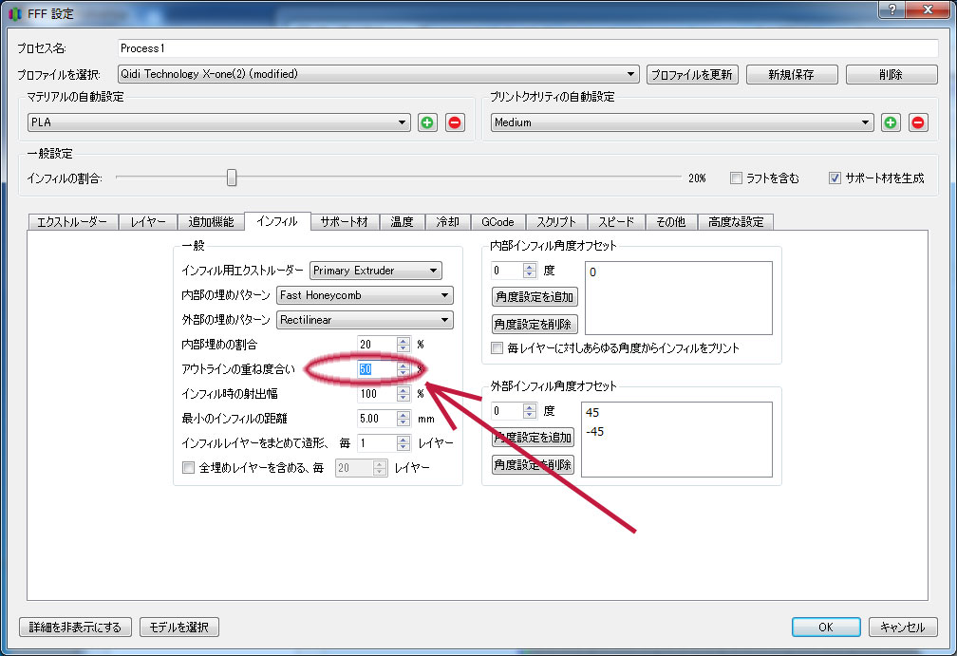Open the Primary Extruder dropdown
Image resolution: width=957 pixels, height=656 pixels.
pyautogui.click(x=376, y=271)
